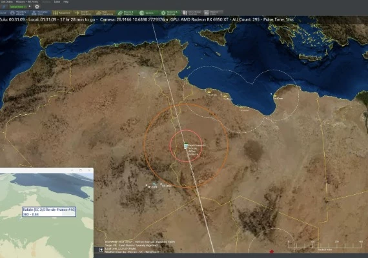
Task: Open the Missions + Ref. Points menu
Action: coord(27,2)
